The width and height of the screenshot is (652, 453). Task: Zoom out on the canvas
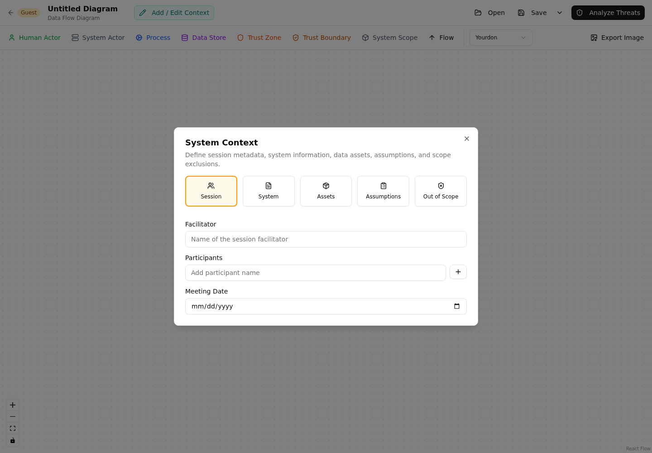coord(13,417)
